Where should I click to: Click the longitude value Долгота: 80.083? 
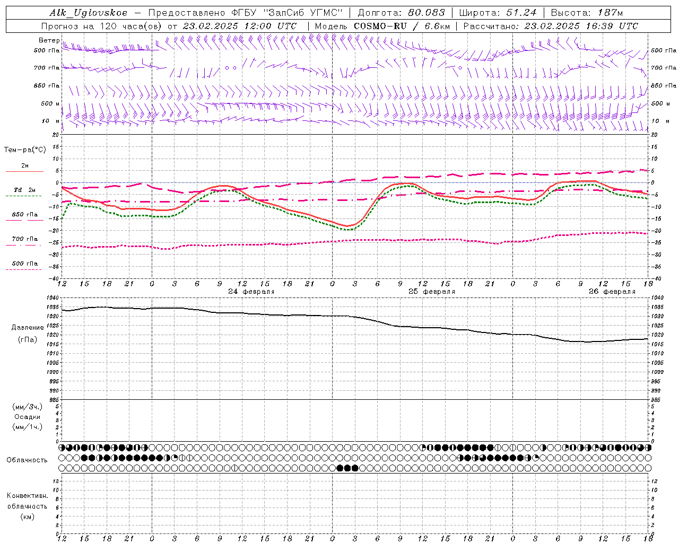click(401, 13)
